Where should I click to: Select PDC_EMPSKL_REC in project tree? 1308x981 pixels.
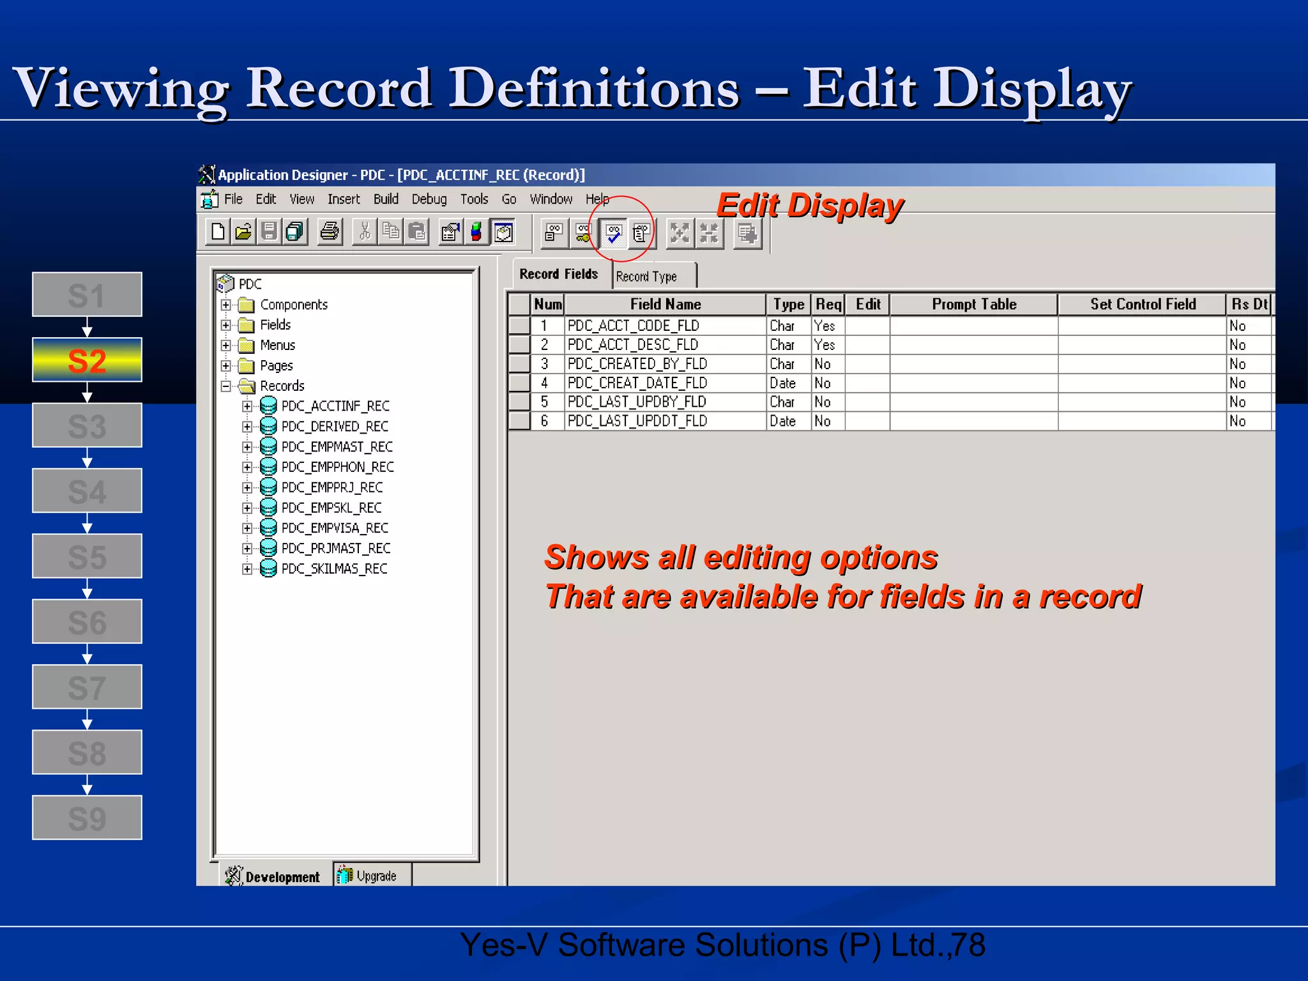click(331, 508)
